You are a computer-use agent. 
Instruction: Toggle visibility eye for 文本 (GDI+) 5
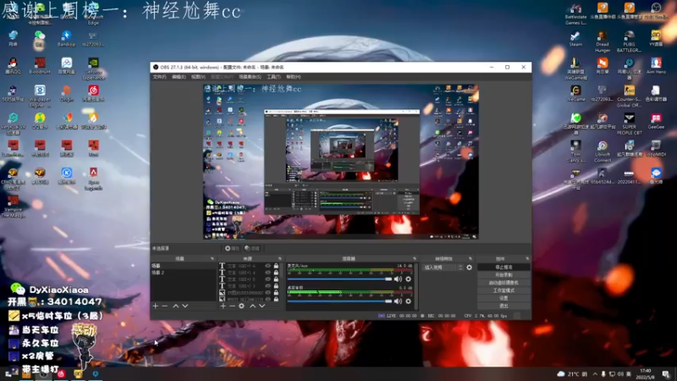click(267, 279)
